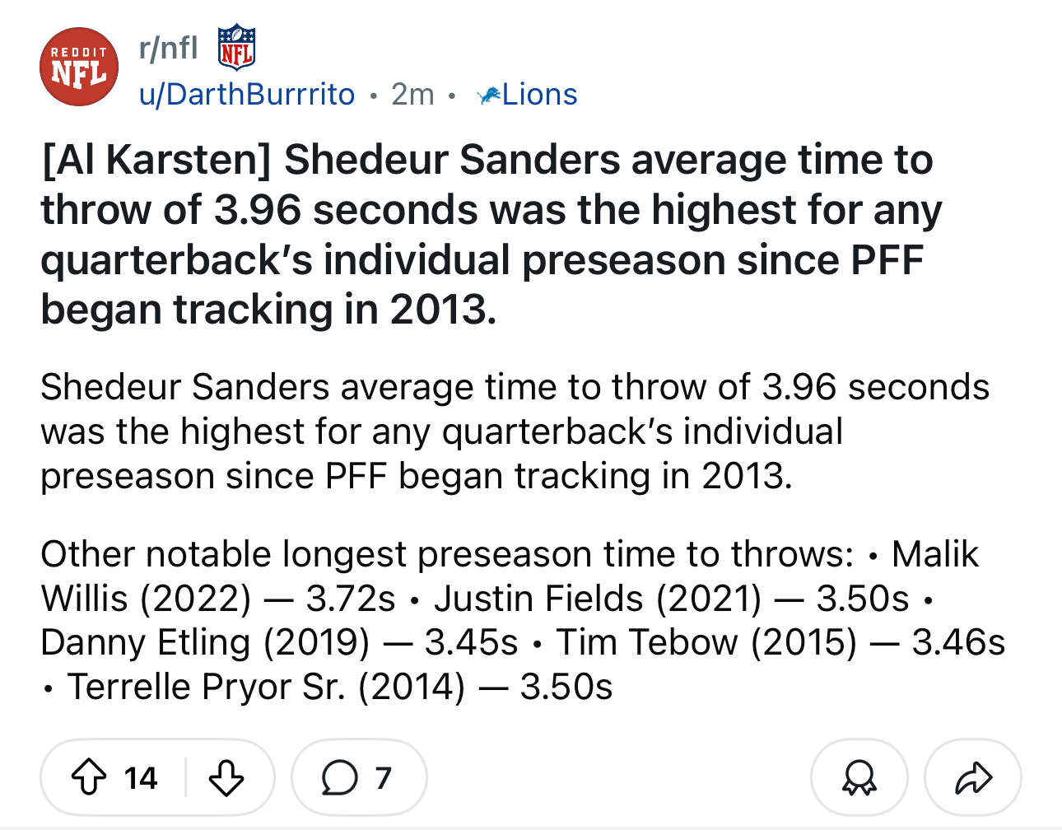Image resolution: width=1062 pixels, height=830 pixels.
Task: Click the Lions team logo flair icon
Action: 489,96
